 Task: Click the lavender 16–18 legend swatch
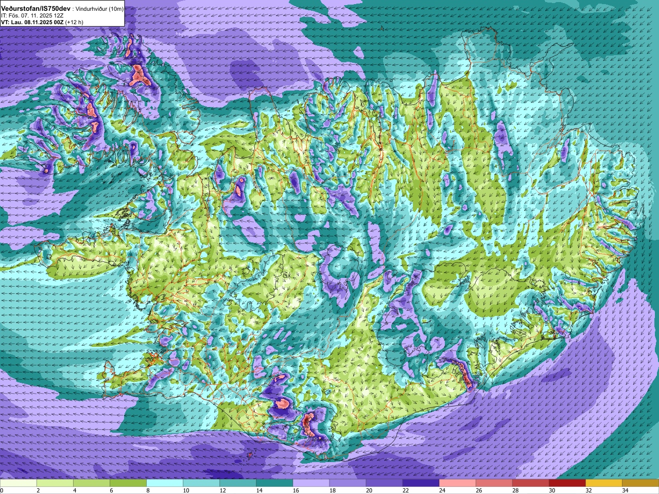pyautogui.click(x=311, y=483)
